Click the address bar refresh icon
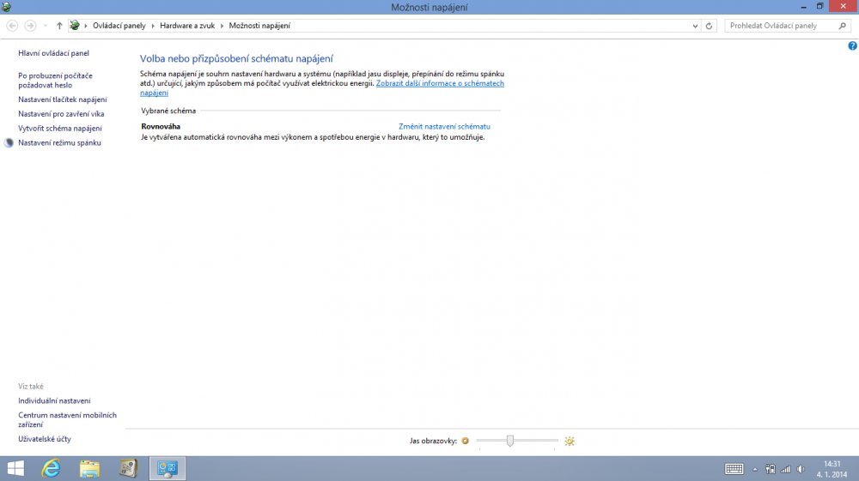This screenshot has width=859, height=481. pos(709,26)
